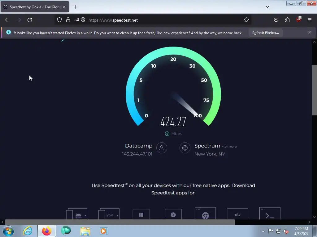Viewport: 317px width, 237px height.
Task: Click the IP address 143.244.47.101
Action: pos(137,154)
